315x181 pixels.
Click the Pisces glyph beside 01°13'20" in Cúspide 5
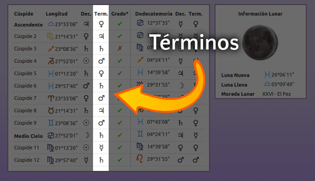point(51,74)
